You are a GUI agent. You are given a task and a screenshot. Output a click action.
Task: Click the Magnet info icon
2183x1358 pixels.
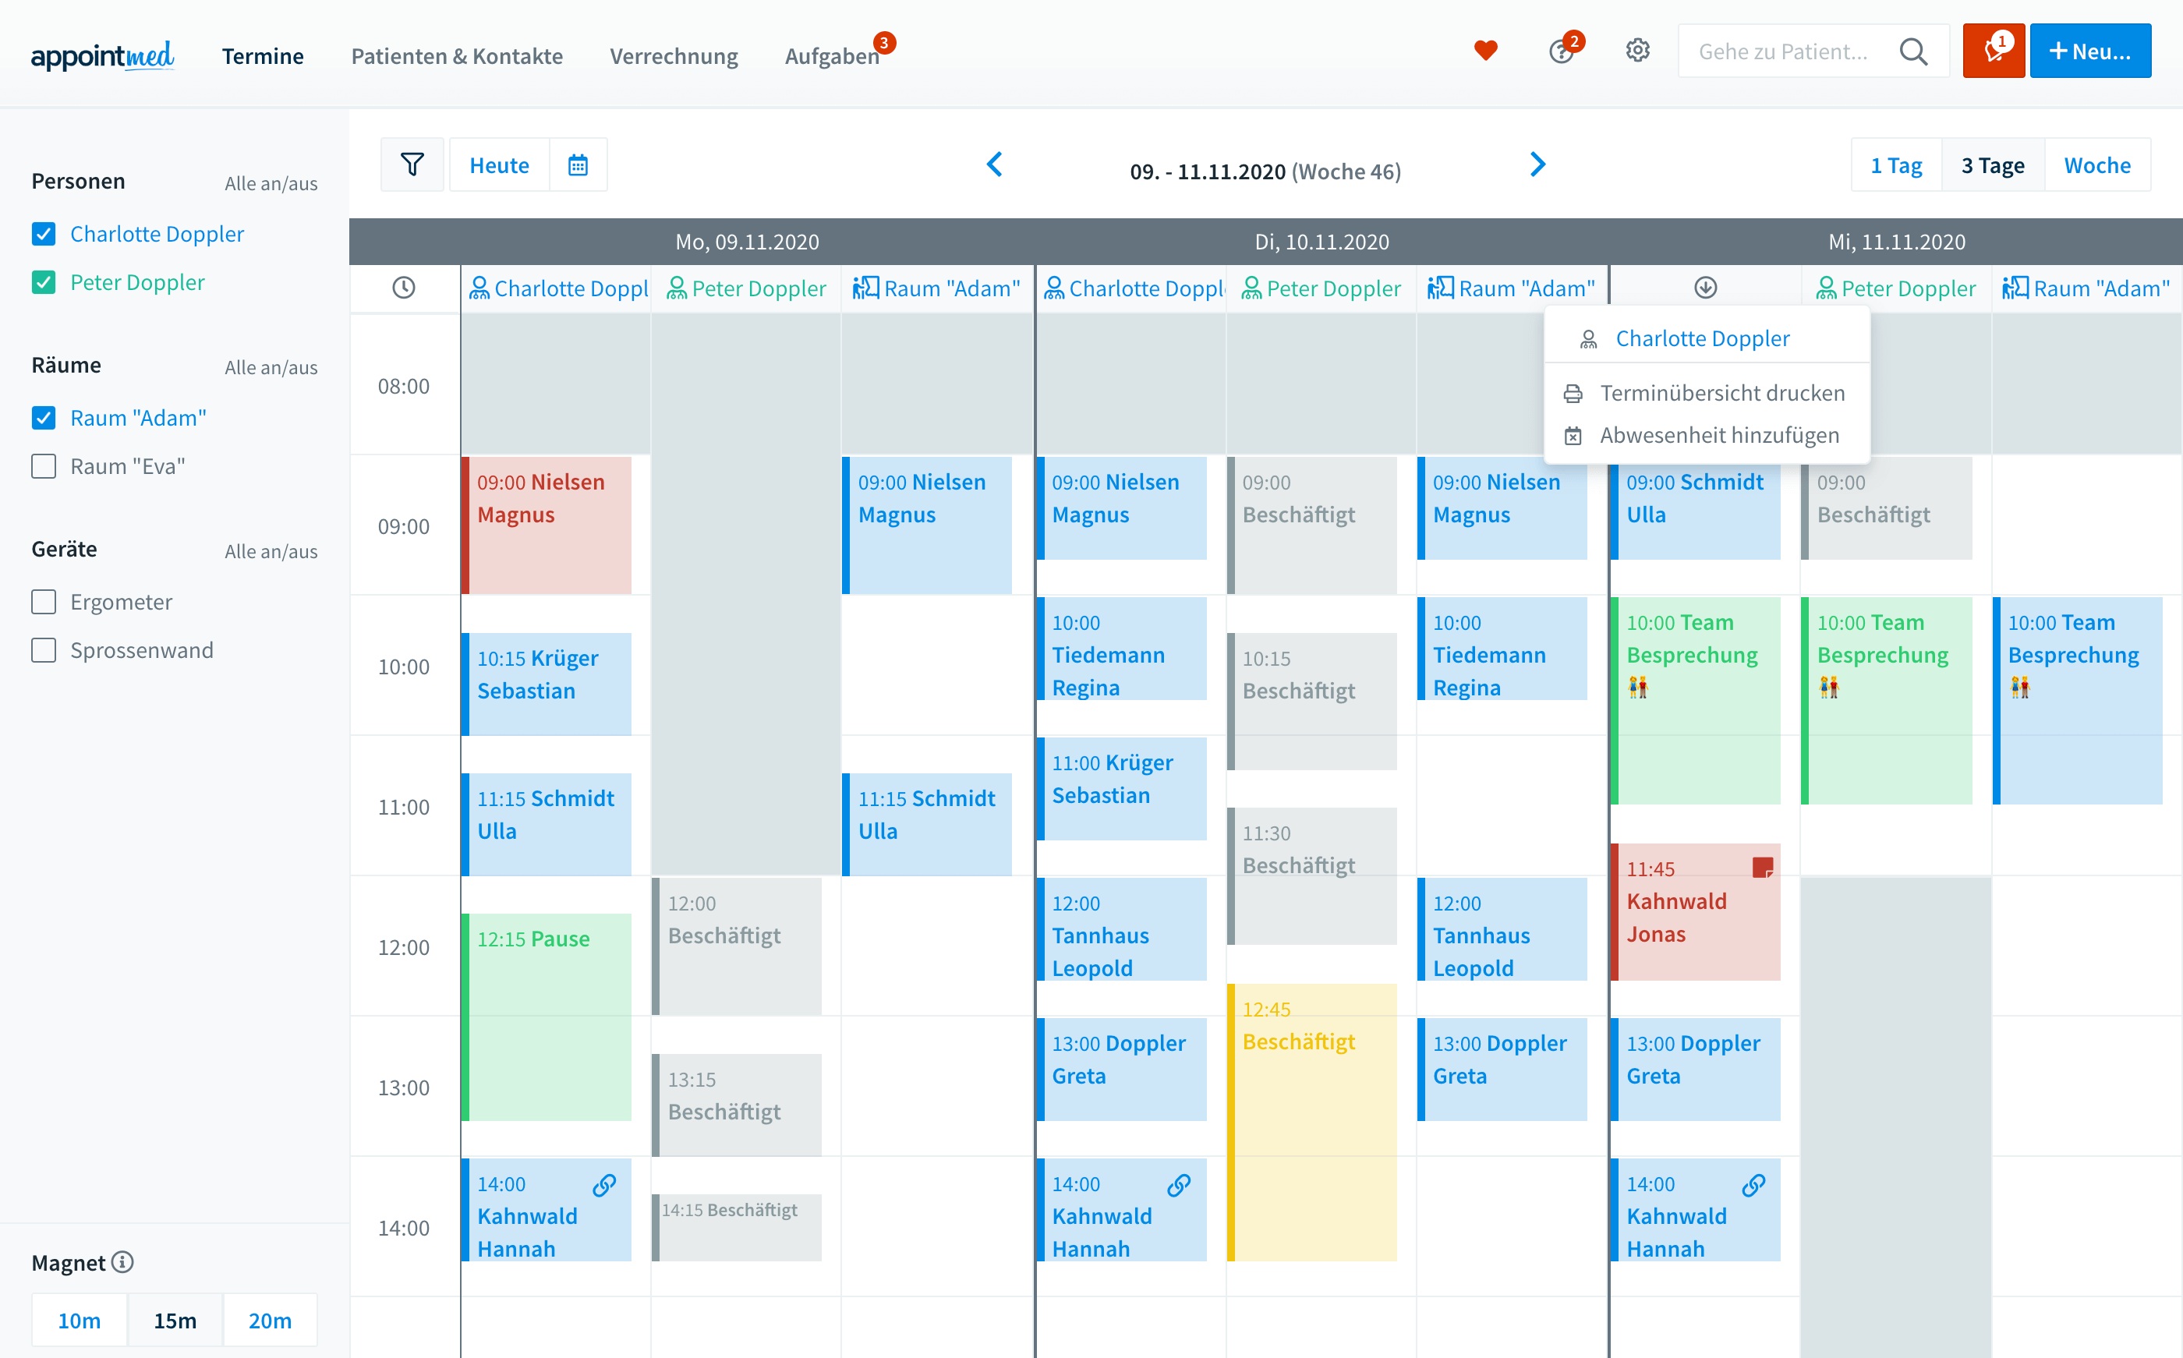point(123,1262)
